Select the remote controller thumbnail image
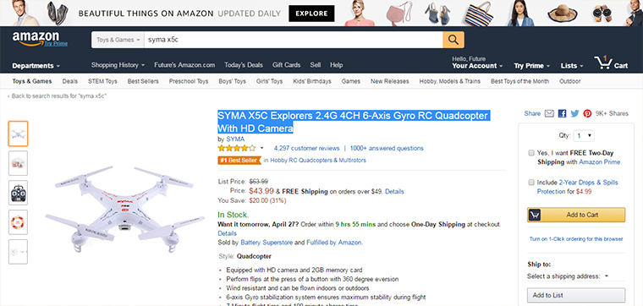 18,193
